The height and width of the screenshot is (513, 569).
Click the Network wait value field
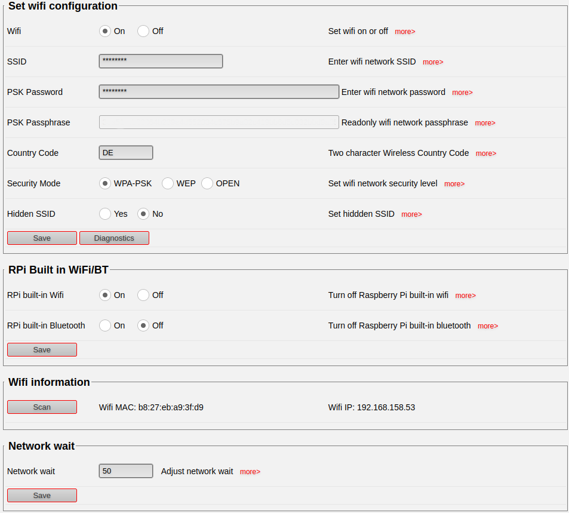pos(125,471)
